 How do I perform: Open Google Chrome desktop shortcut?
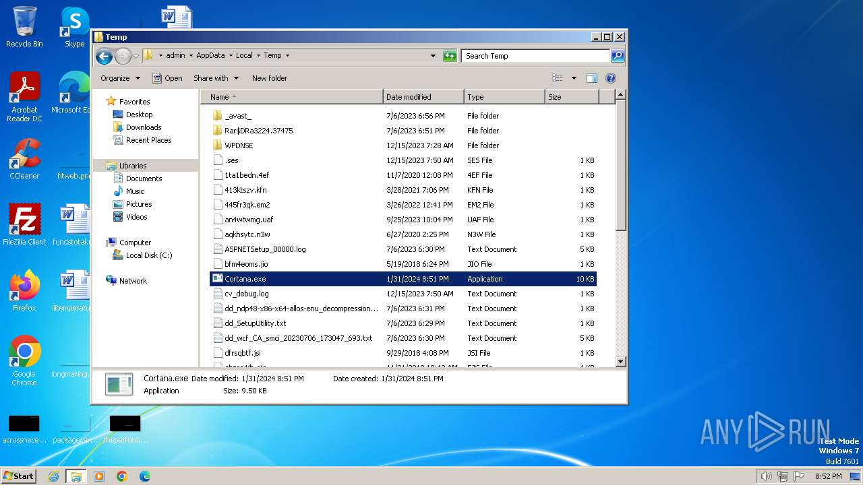[24, 360]
